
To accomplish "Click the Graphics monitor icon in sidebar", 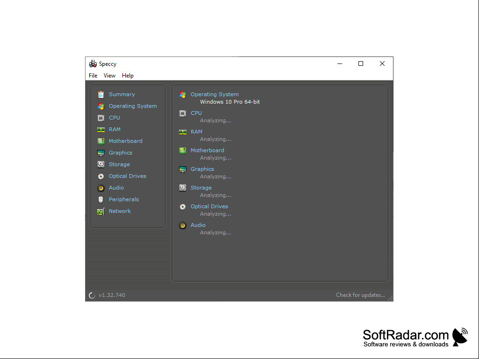I will coord(101,153).
